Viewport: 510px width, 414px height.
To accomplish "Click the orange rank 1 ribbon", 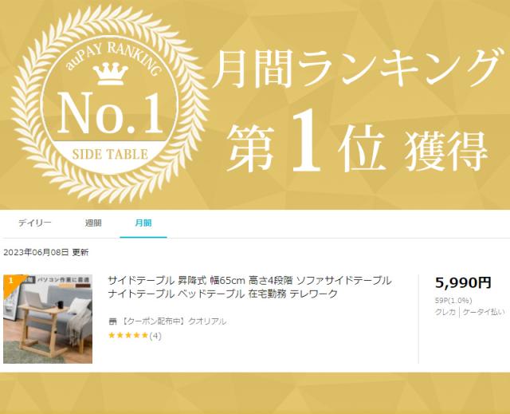I will [13, 282].
